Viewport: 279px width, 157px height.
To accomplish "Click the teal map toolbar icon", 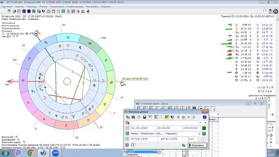I will click(x=63, y=11).
